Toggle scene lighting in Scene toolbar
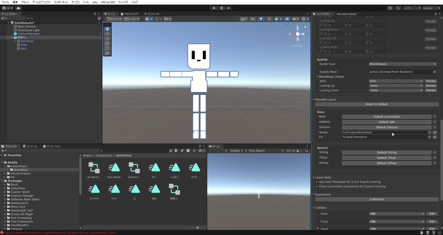Image resolution: width=443 pixels, height=235 pixels. coord(261,19)
